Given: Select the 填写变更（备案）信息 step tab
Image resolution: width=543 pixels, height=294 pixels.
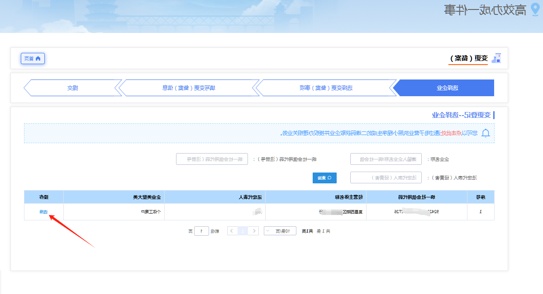Looking at the screenshot, I should pos(189,88).
